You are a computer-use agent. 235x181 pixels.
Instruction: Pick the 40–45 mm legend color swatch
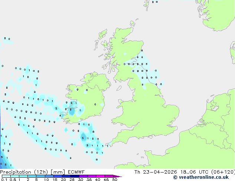(x=100, y=176)
